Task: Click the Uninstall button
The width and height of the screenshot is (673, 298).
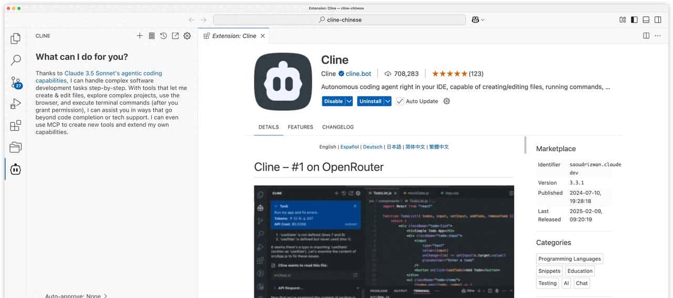Action: coord(370,101)
